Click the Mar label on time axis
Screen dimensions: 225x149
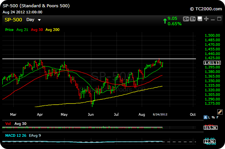13,115
